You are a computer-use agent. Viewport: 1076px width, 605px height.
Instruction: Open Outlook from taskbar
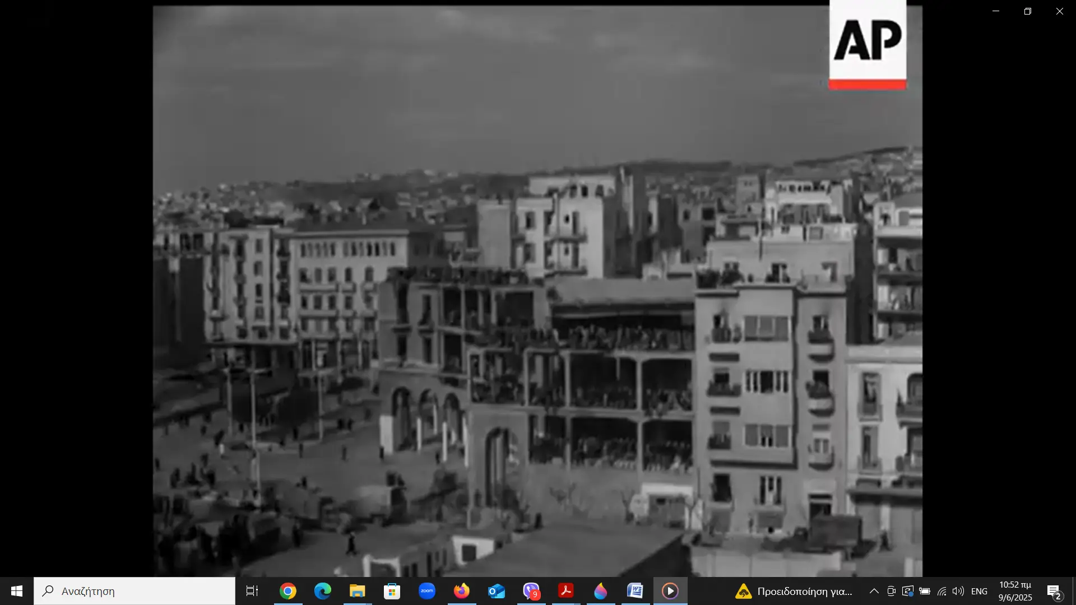[x=497, y=591]
